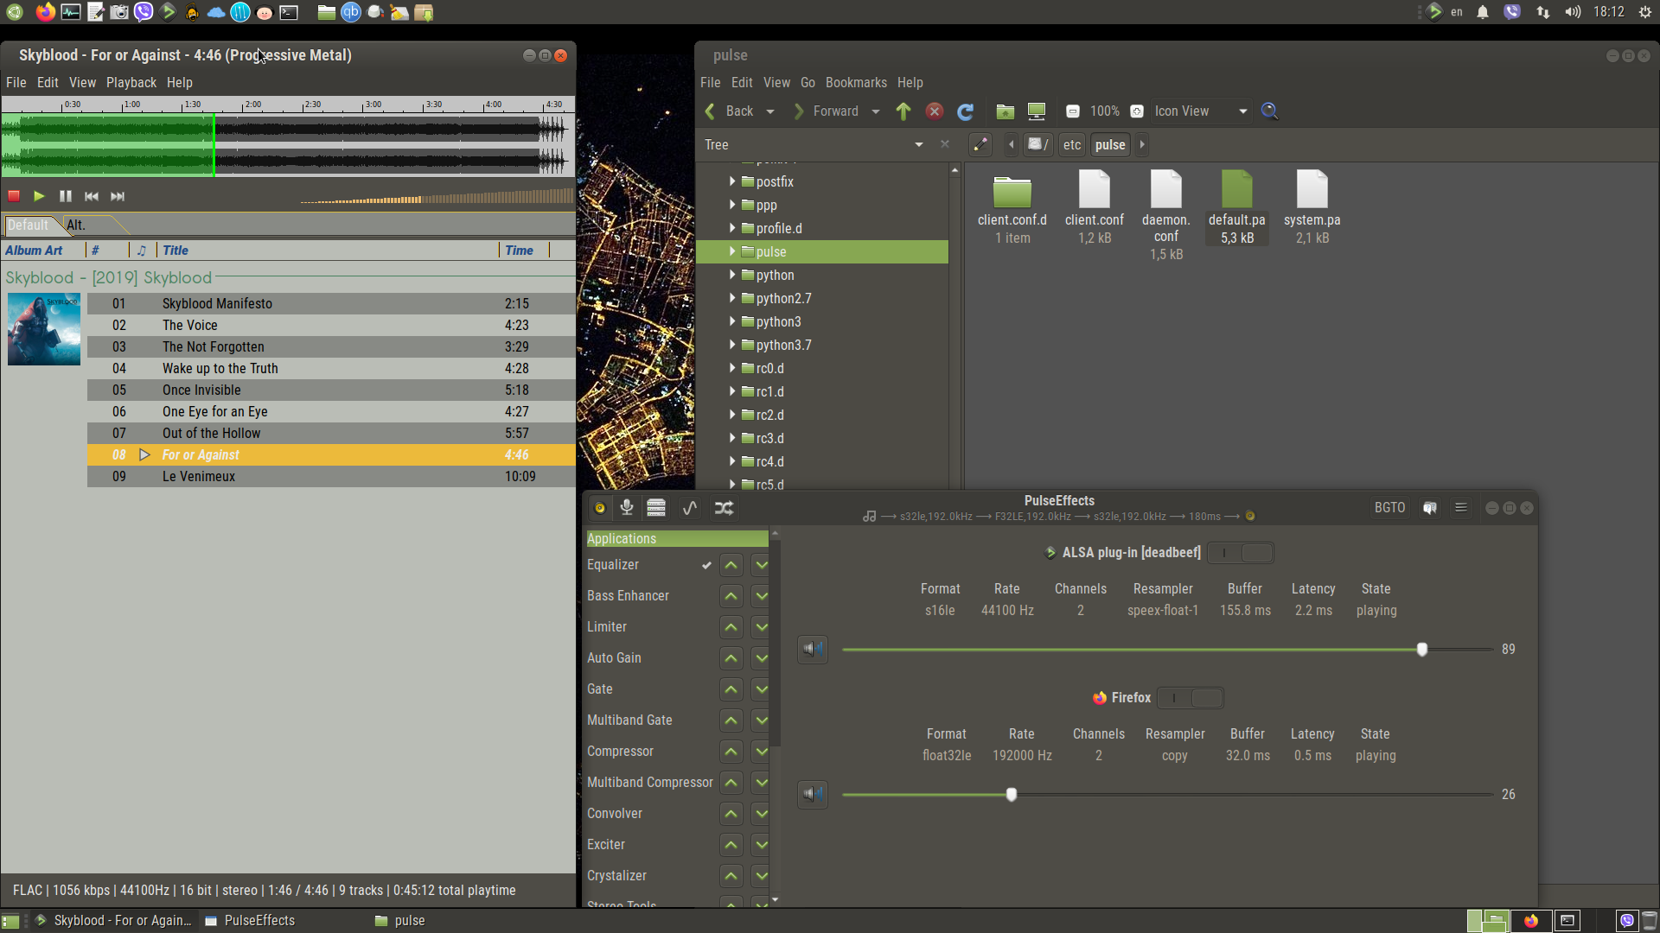
Task: Open the test signals waveform icon
Action: tap(690, 508)
